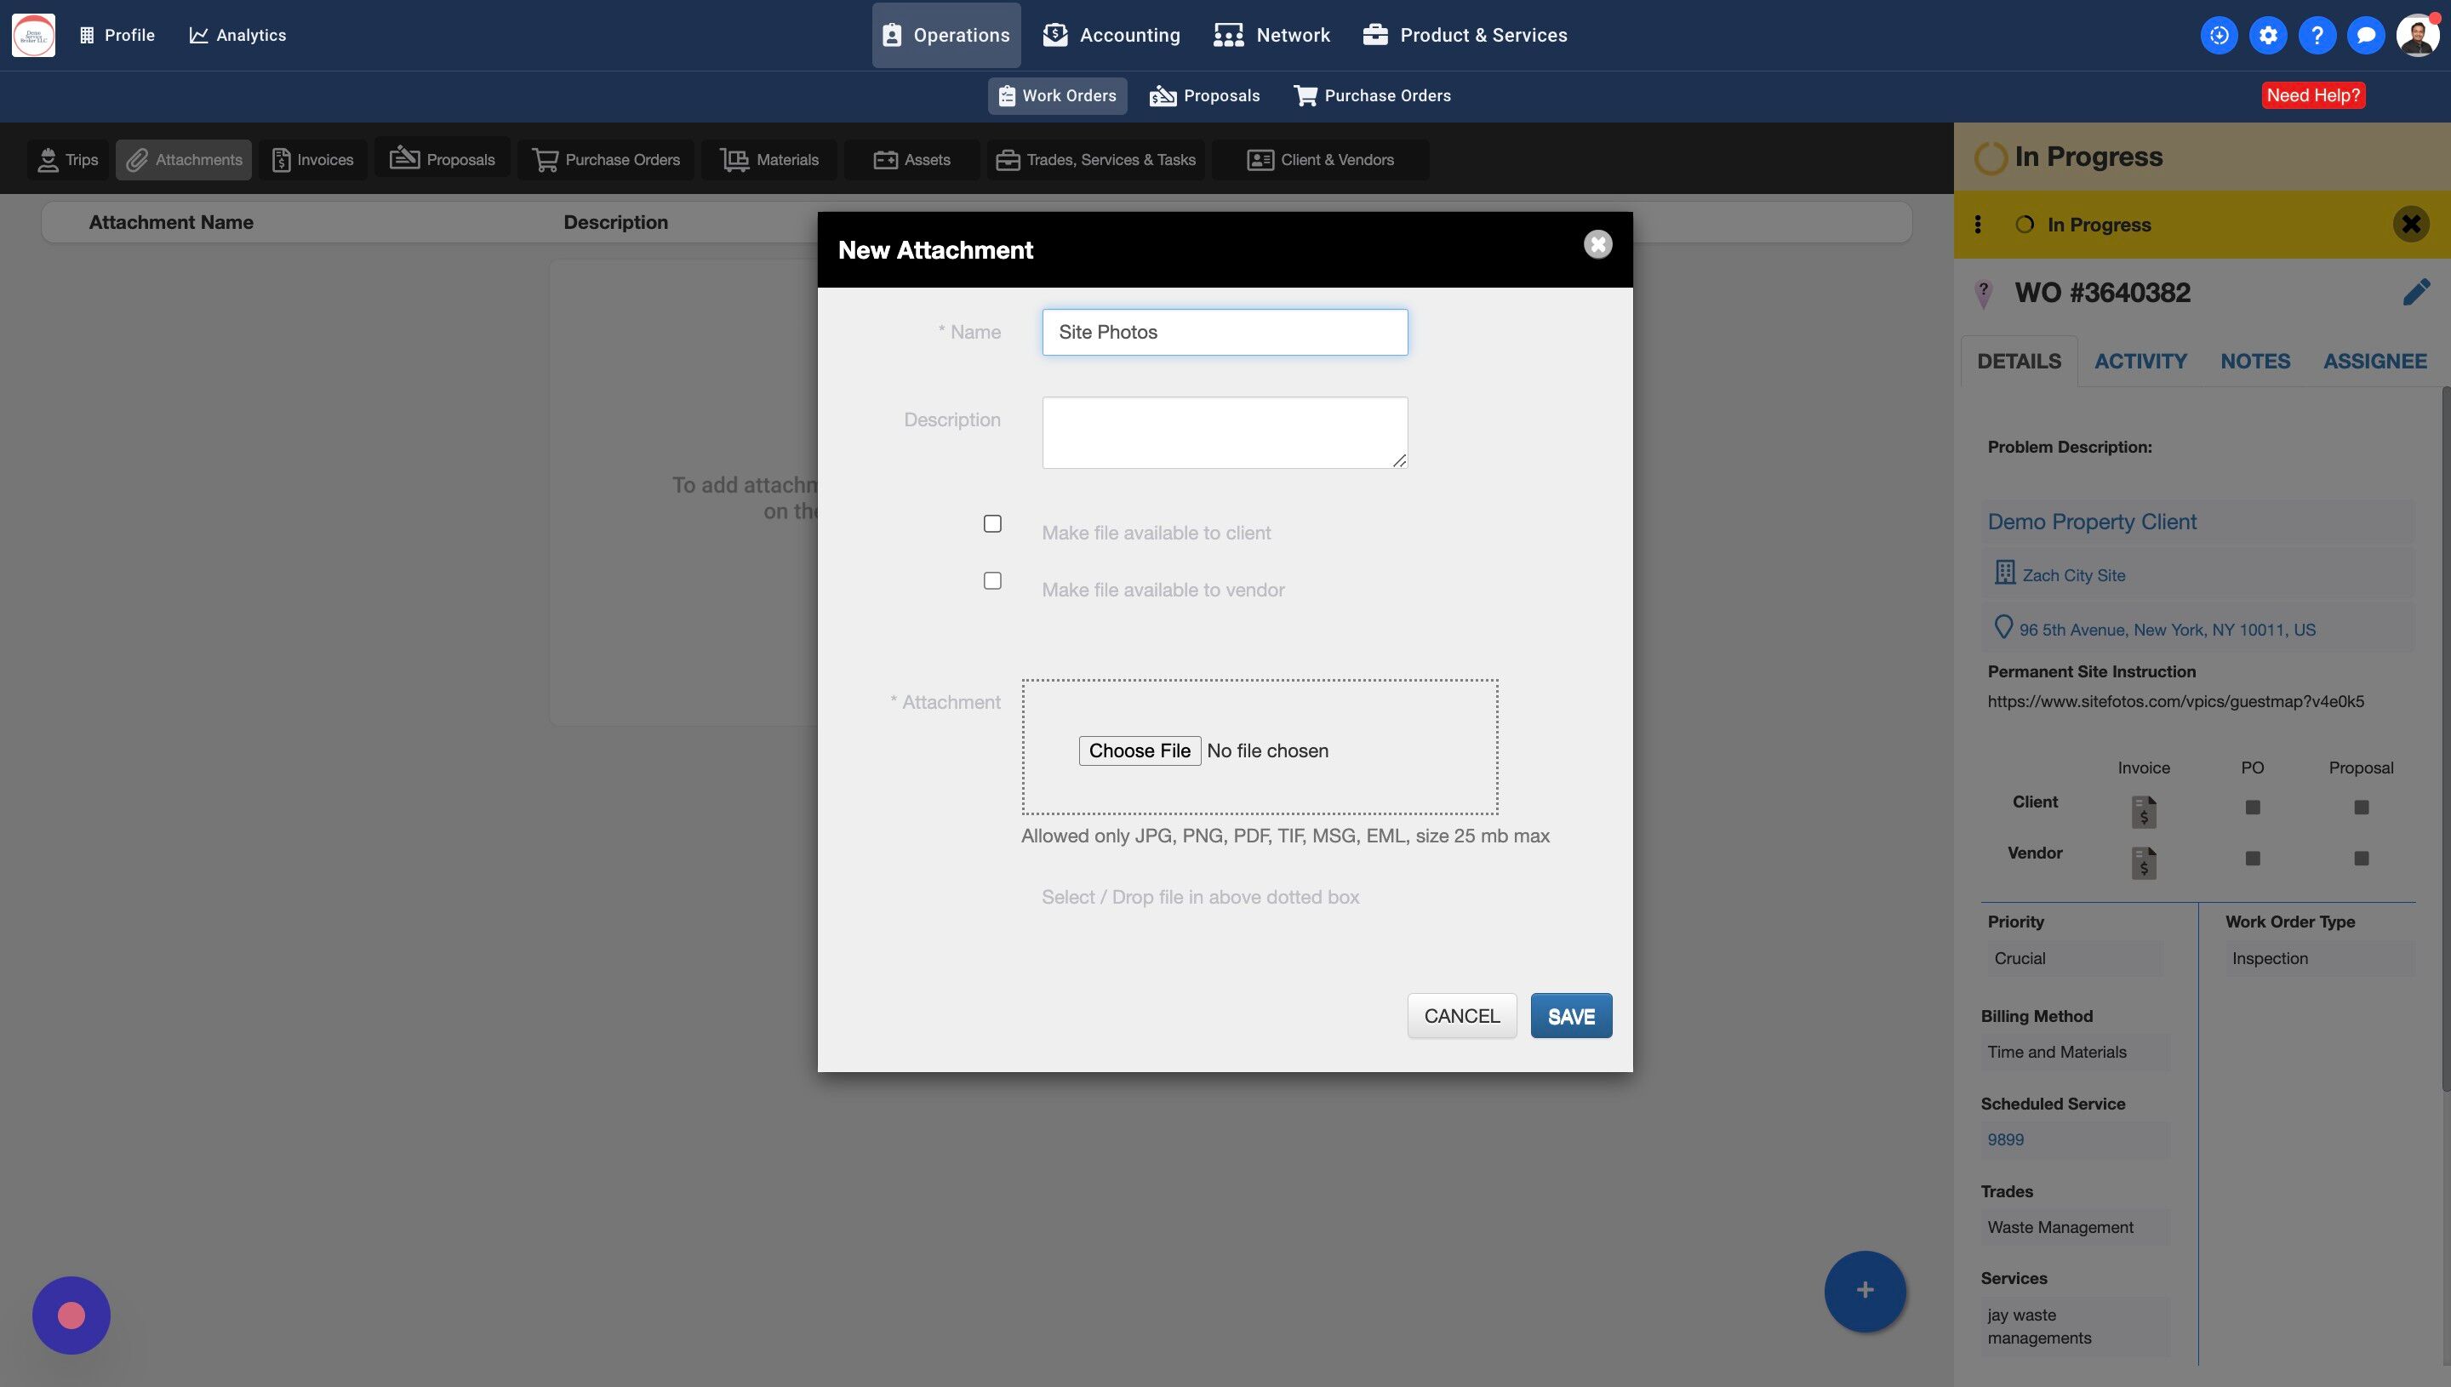The height and width of the screenshot is (1387, 2451).
Task: Open the Trades, Services & Tasks tab
Action: pos(1095,160)
